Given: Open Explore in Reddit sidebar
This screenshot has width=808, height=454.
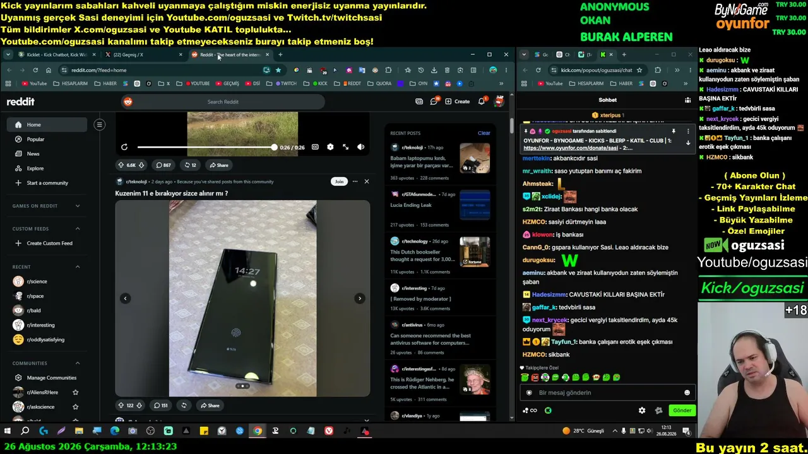Looking at the screenshot, I should [35, 168].
